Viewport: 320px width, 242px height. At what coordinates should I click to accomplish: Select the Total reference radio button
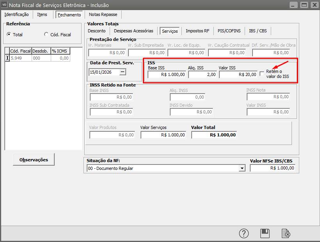pos(9,34)
